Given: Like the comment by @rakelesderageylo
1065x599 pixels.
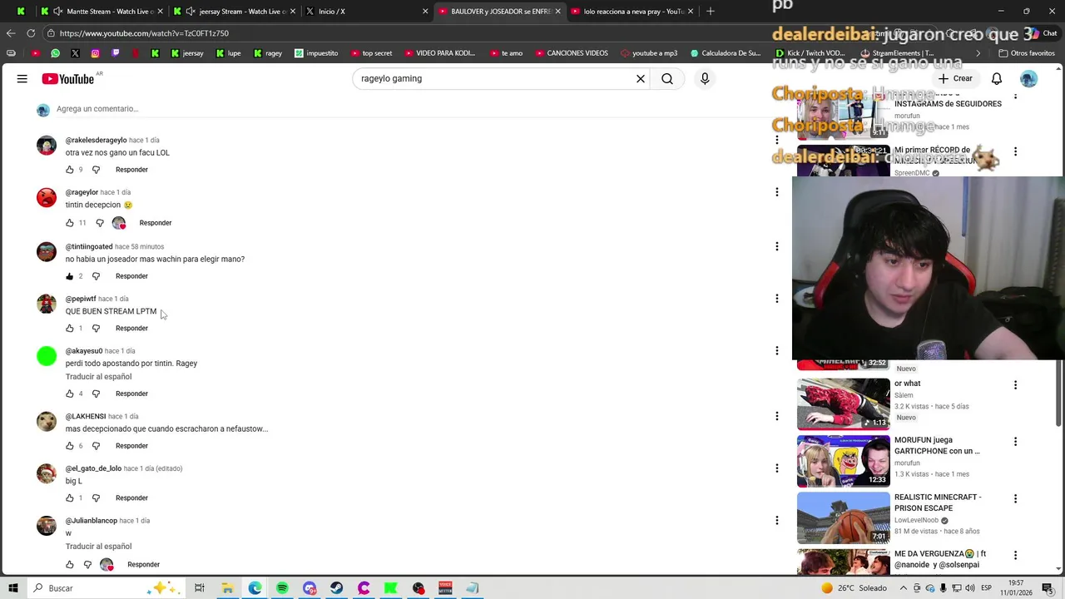Looking at the screenshot, I should (70, 170).
